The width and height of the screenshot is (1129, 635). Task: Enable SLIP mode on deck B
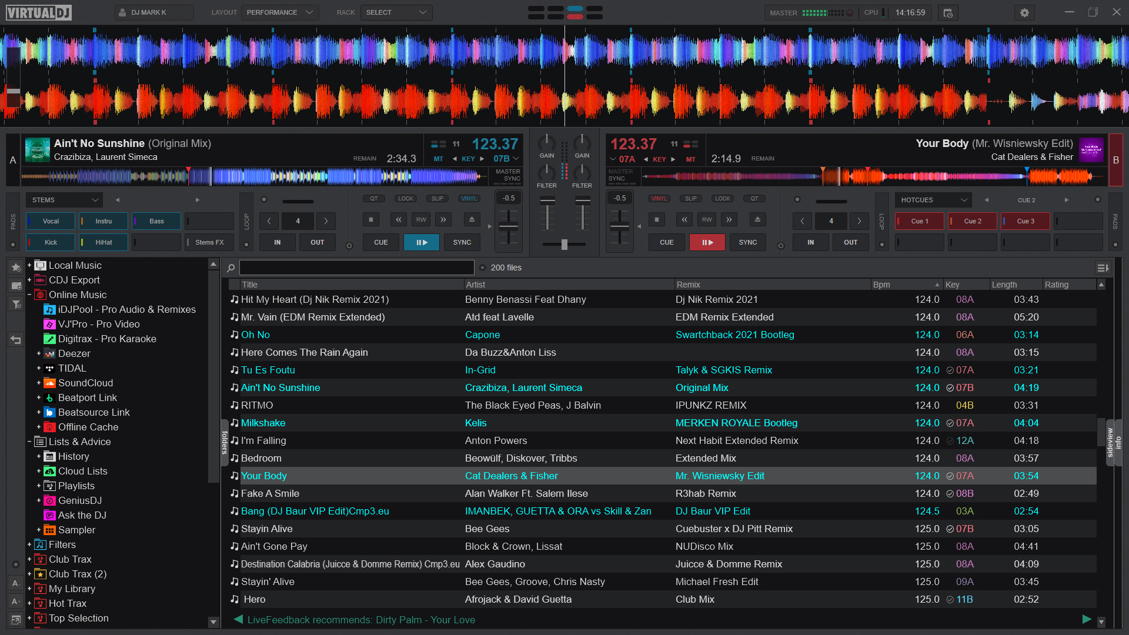tap(690, 198)
